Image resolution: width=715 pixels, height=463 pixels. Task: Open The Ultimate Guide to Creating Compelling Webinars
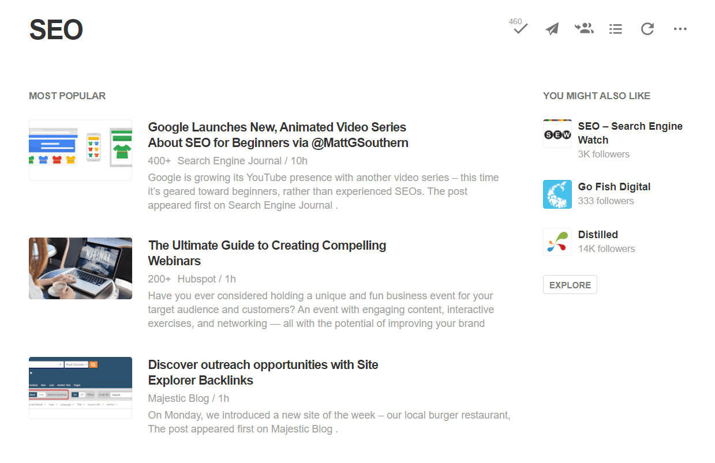pos(267,253)
